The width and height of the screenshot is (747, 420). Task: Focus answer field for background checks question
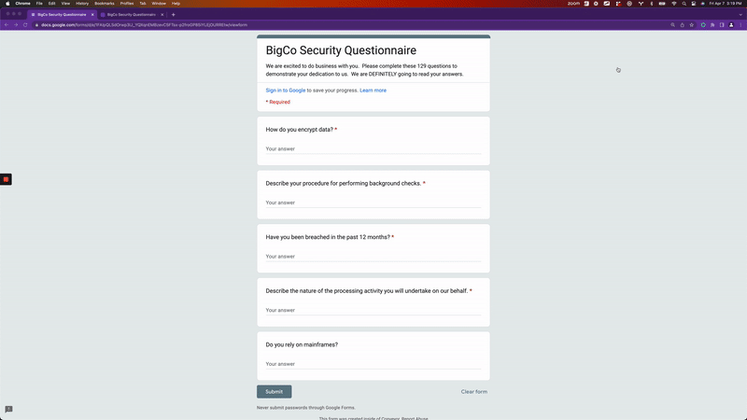[x=373, y=203]
